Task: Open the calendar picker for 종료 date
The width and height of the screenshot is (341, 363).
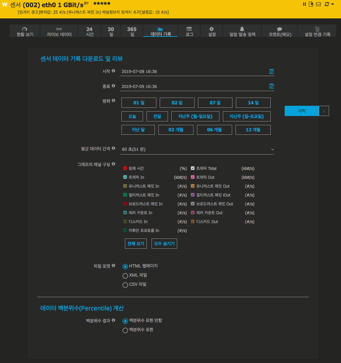Action: point(271,86)
